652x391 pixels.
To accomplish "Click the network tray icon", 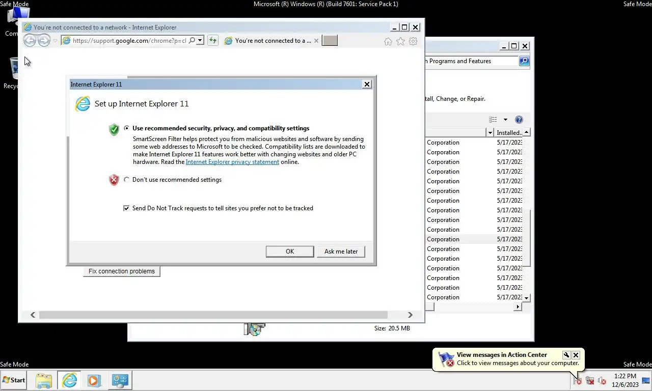I will (590, 380).
